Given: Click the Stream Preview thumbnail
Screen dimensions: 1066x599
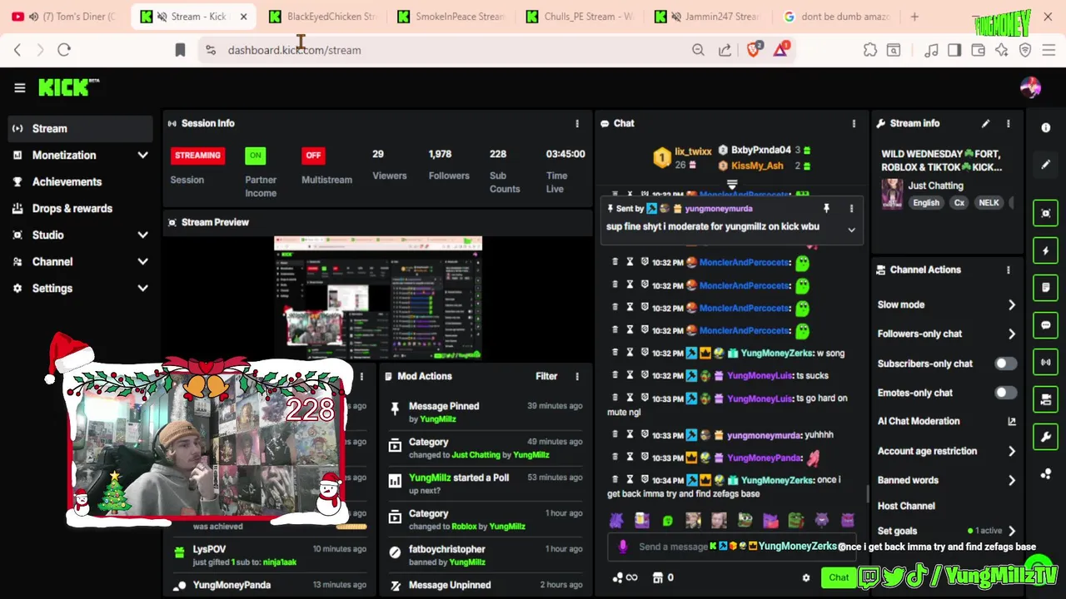Looking at the screenshot, I should click(378, 299).
